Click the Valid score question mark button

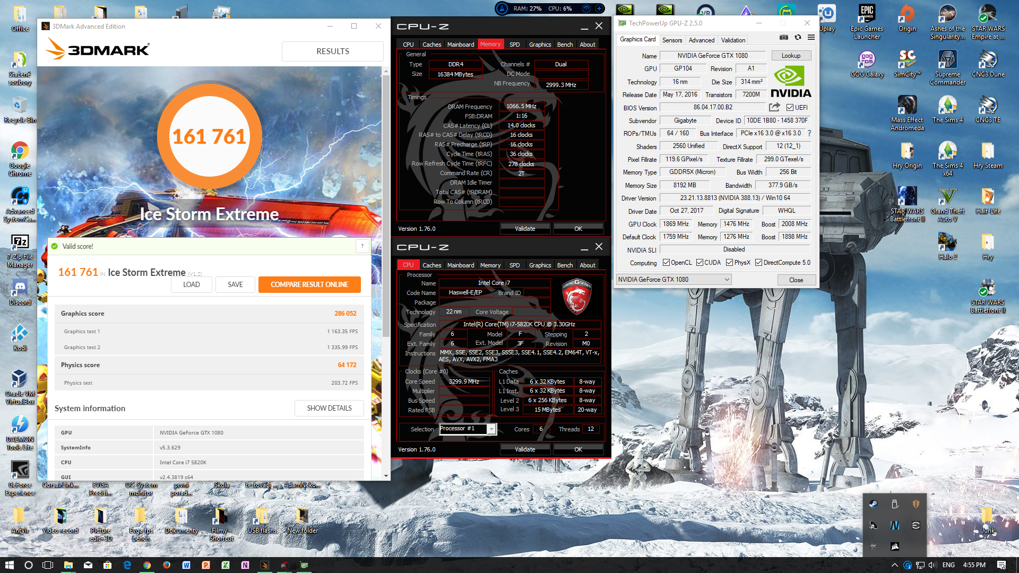362,246
